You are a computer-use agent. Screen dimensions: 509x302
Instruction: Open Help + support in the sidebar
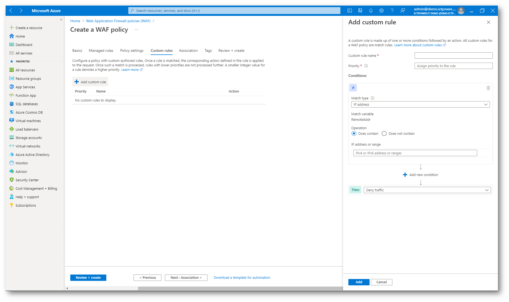(27, 197)
